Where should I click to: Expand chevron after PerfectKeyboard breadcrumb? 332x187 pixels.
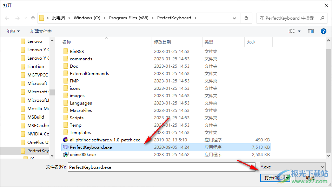(x=195, y=18)
